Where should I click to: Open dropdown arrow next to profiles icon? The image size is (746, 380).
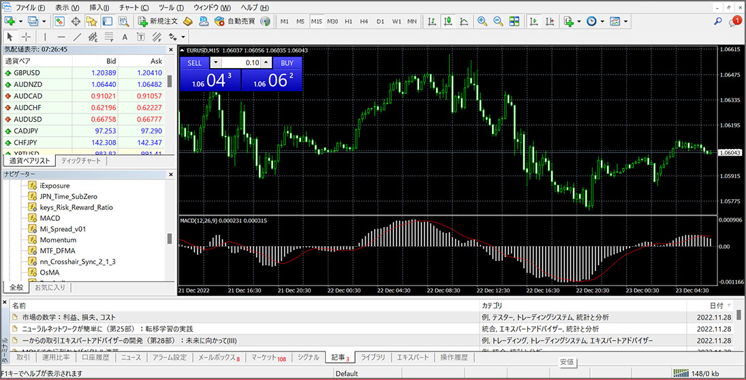click(44, 21)
